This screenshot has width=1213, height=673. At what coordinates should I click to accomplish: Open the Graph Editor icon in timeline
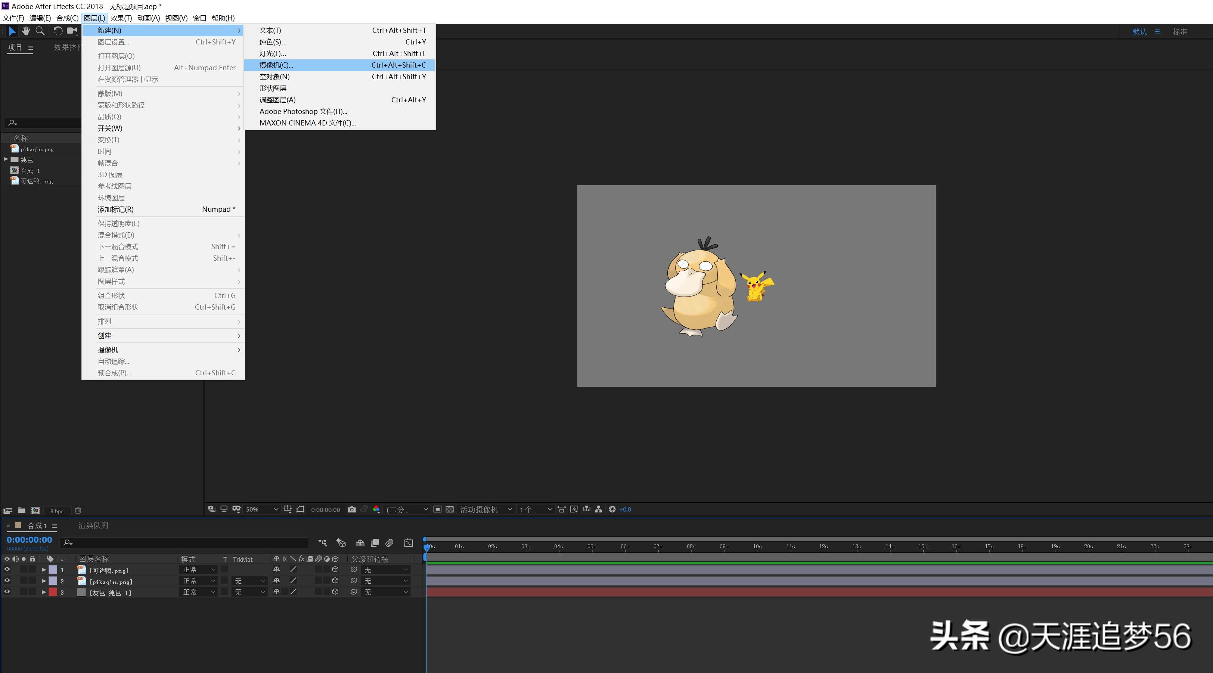(x=408, y=543)
